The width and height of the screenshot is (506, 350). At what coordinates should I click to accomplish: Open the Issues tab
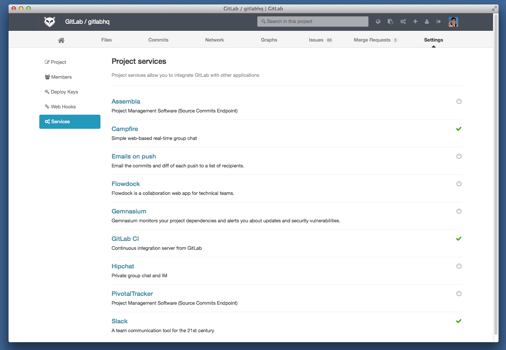point(316,40)
